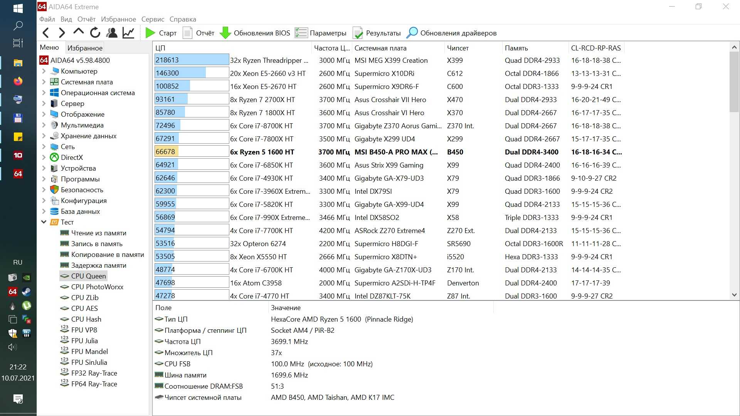Open the Сервис menu
Image resolution: width=740 pixels, height=416 pixels.
point(153,19)
